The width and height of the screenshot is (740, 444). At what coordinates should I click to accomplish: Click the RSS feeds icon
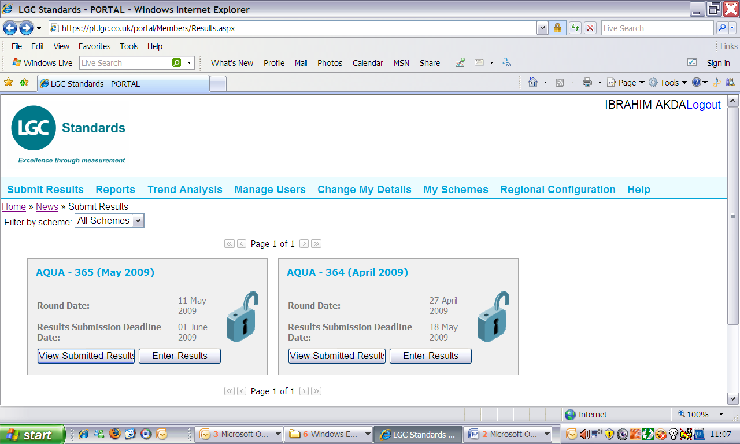pyautogui.click(x=559, y=83)
